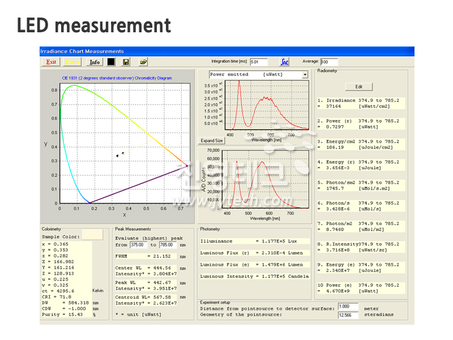Click the Irradiance Chart Measurements title bar

[227, 51]
